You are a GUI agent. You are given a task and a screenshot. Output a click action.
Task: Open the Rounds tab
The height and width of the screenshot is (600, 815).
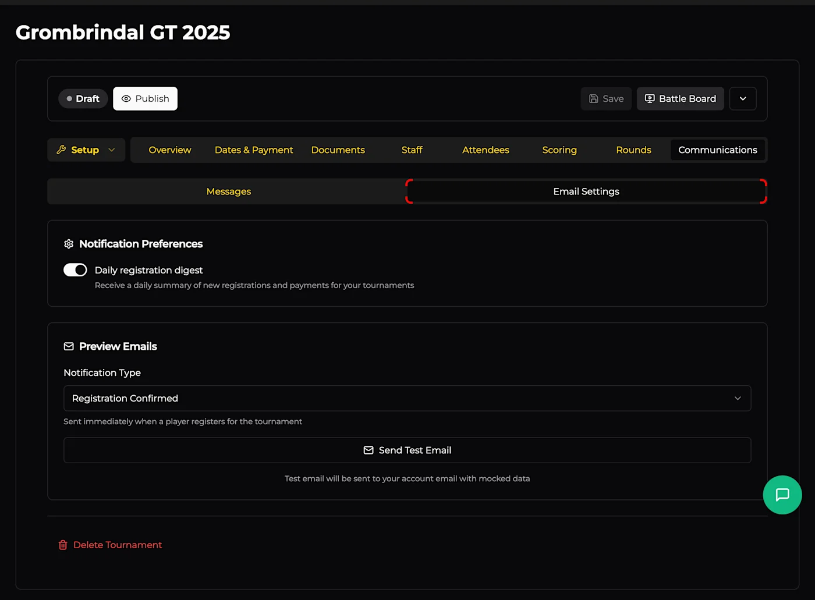click(634, 150)
